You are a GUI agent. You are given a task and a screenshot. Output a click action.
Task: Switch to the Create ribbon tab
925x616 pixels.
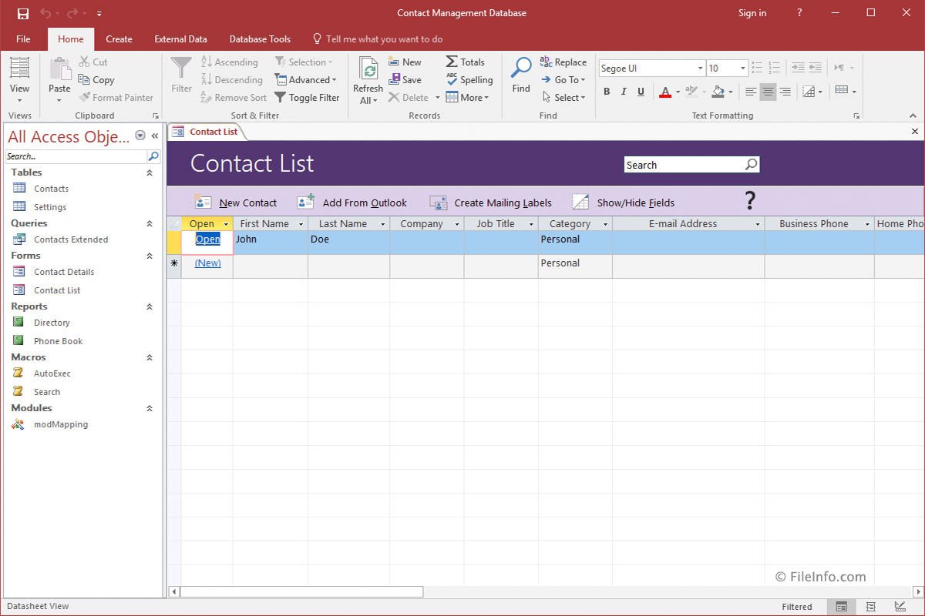tap(119, 38)
